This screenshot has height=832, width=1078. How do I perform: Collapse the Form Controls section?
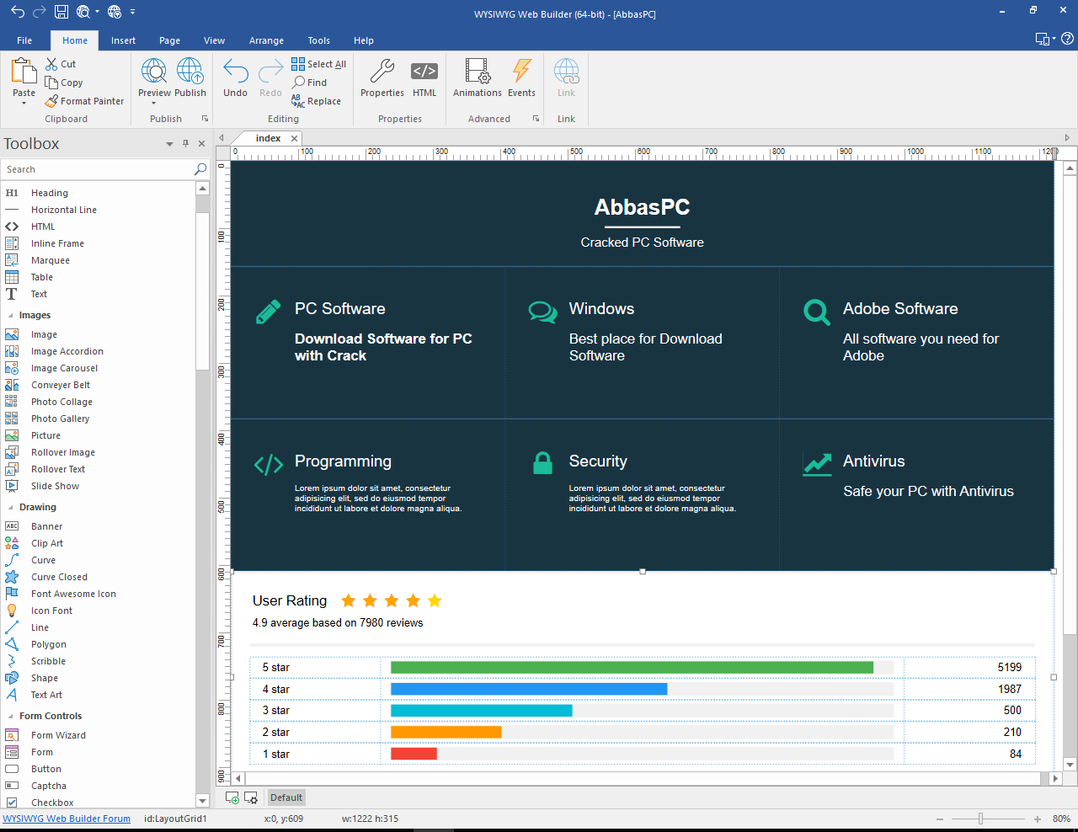(11, 717)
